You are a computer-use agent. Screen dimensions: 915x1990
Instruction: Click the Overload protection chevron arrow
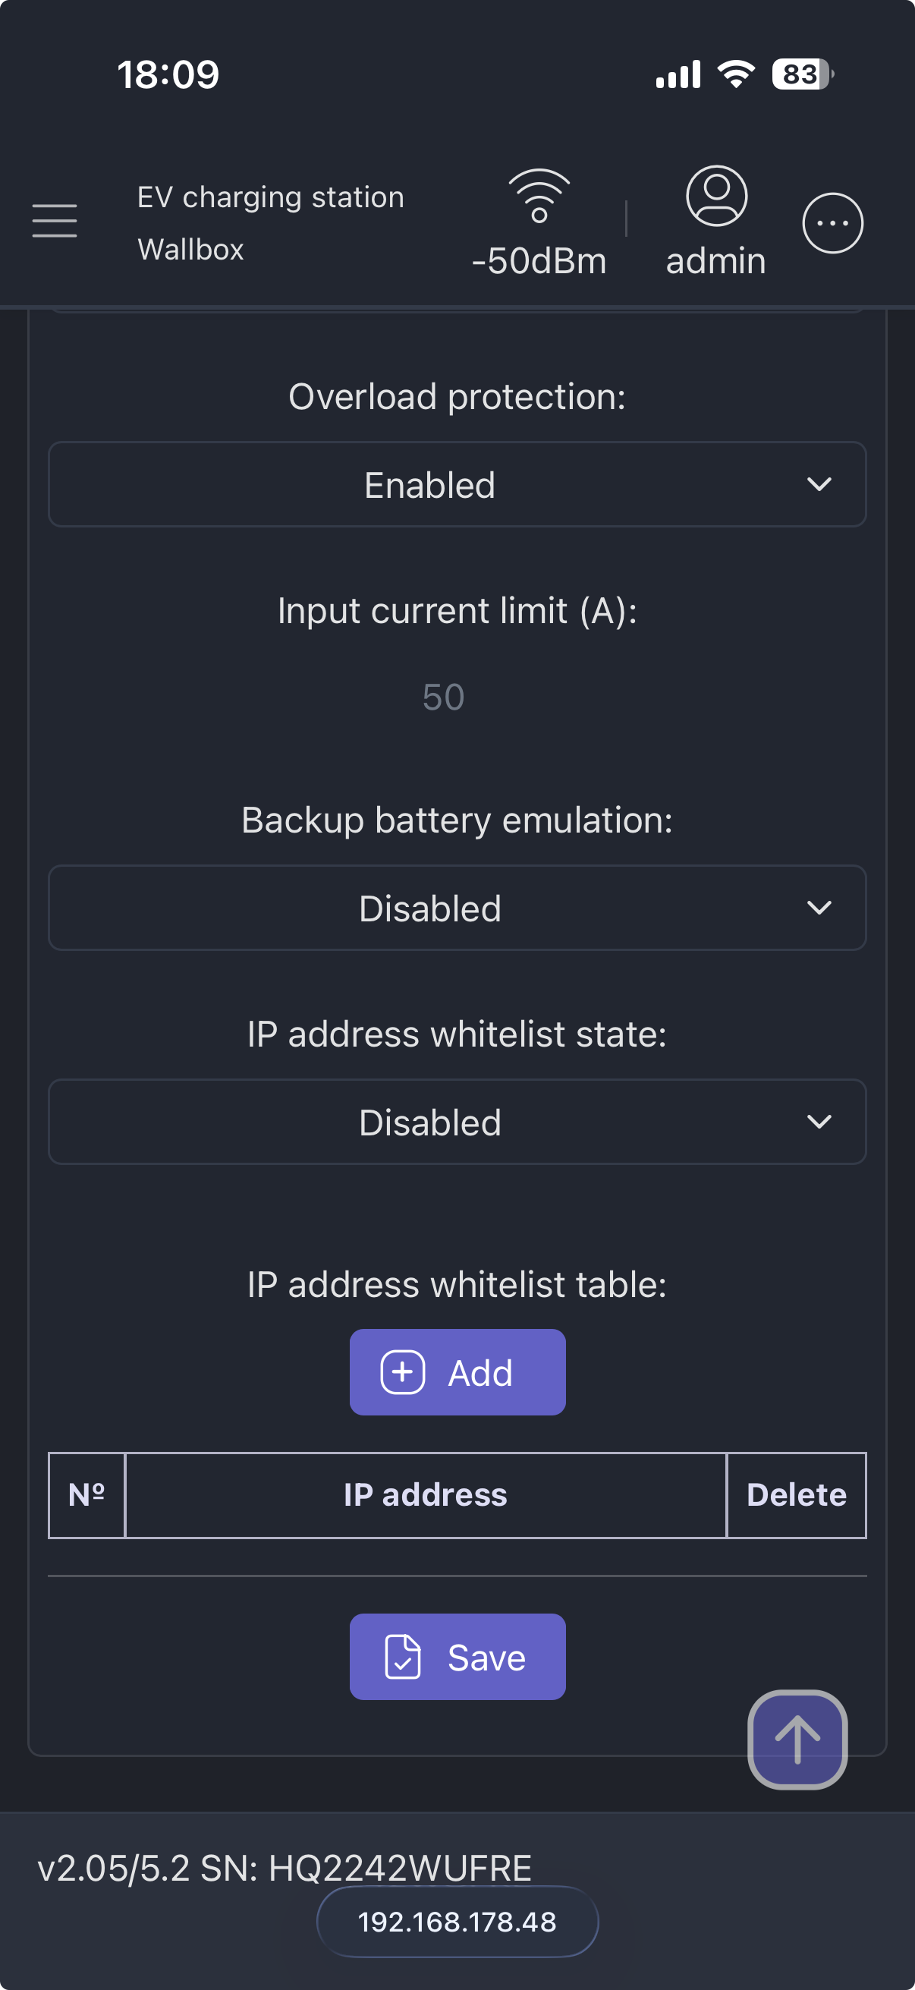(x=819, y=484)
